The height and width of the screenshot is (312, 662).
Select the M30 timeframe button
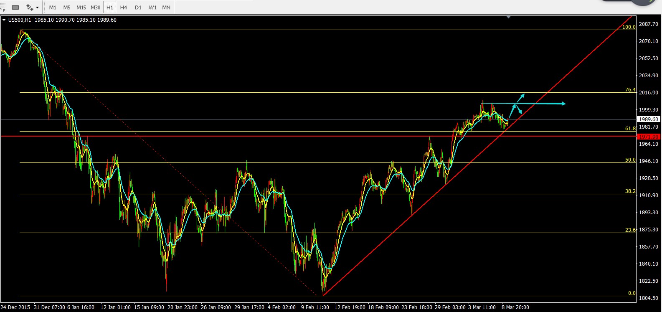tap(96, 8)
